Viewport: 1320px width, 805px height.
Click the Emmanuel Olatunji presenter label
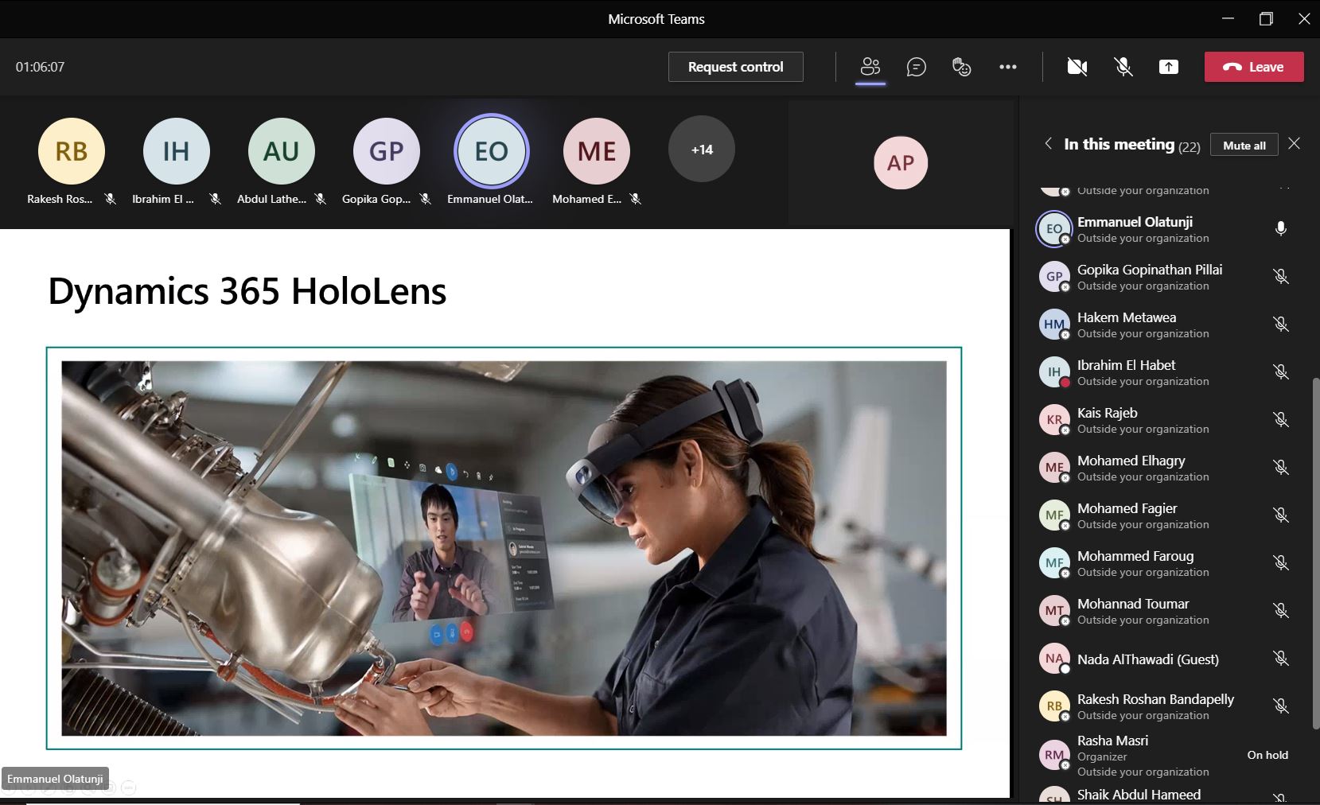pos(55,779)
